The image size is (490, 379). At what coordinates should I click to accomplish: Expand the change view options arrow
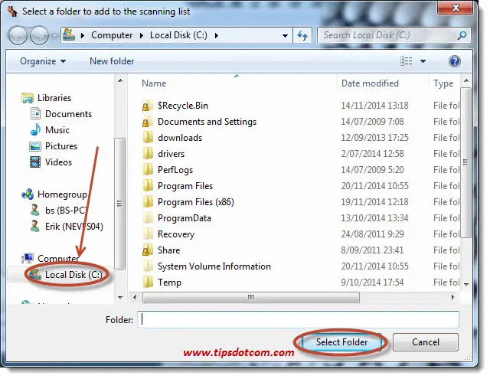[421, 61]
